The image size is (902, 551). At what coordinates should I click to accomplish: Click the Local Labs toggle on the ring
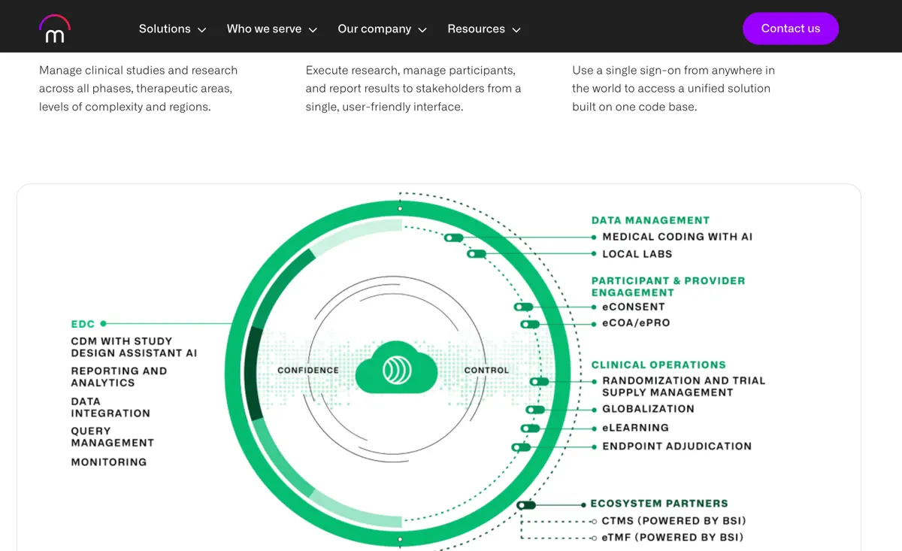[x=476, y=254]
